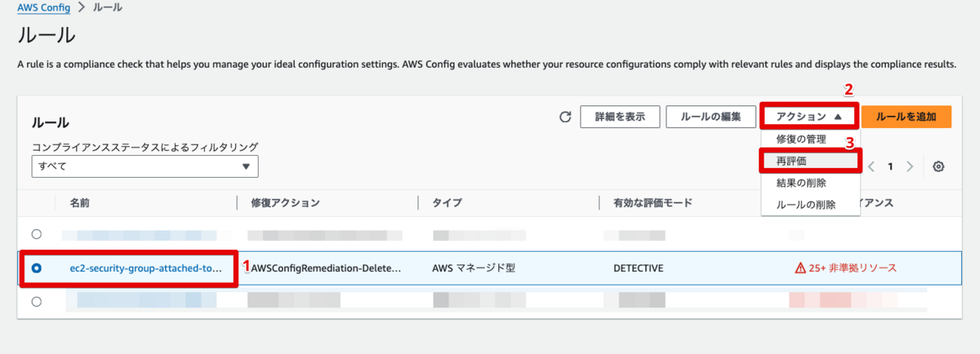
Task: Collapse the アクション dropdown button
Action: [x=808, y=117]
